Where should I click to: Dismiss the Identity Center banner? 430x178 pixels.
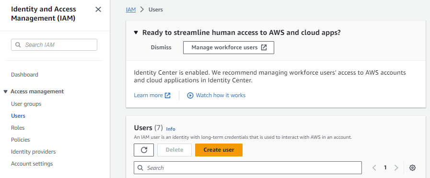tap(161, 47)
